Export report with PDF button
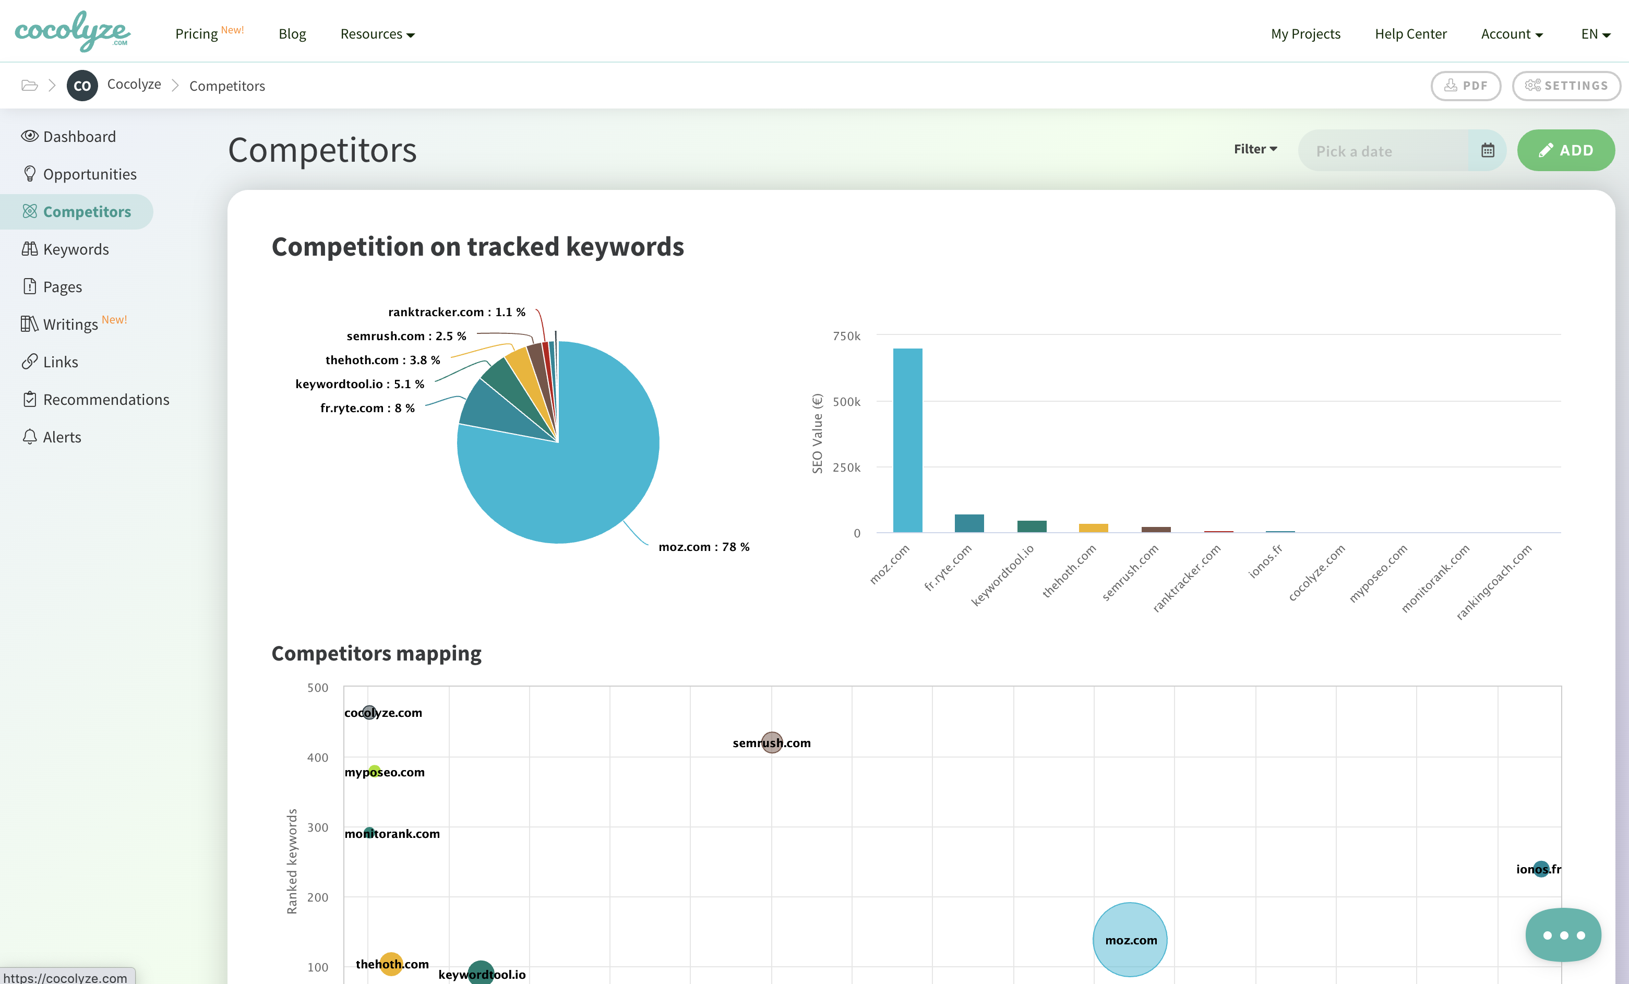Viewport: 1629px width, 984px height. 1465,85
